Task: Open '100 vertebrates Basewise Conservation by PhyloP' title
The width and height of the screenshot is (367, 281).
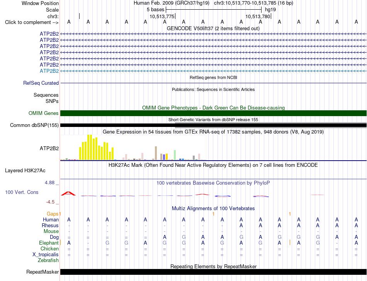Action: tap(213, 183)
